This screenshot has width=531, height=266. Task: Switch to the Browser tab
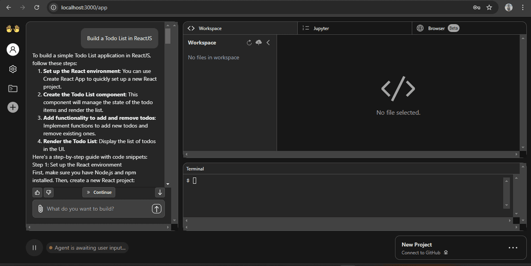(469, 28)
